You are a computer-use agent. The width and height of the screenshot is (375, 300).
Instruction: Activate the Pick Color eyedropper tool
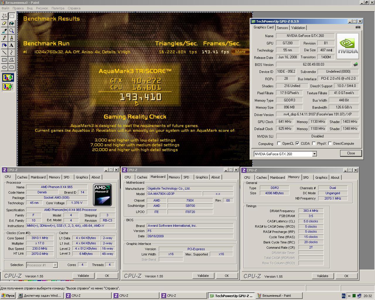pyautogui.click(x=4, y=31)
